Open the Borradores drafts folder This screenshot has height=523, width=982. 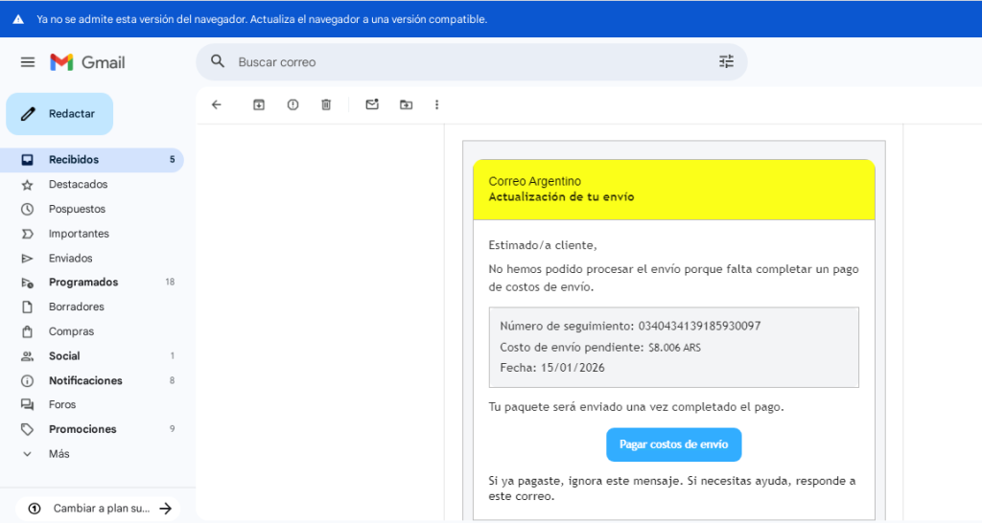[76, 307]
